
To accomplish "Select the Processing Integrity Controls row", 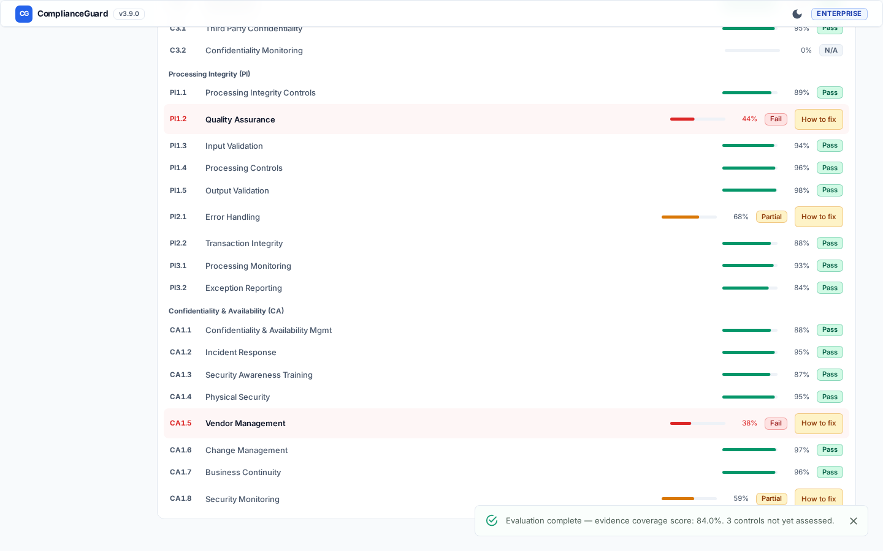I will [x=506, y=92].
